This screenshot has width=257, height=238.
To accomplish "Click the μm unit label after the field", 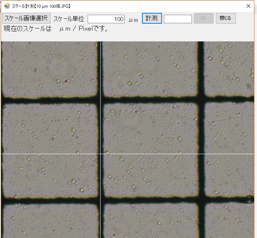I will [x=133, y=20].
